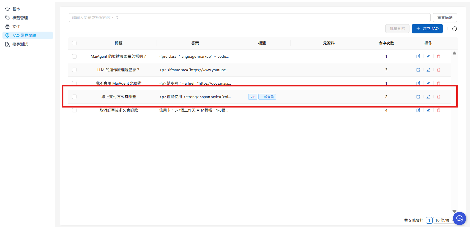This screenshot has width=470, height=227.
Task: Open 搜尋測試 from the sidebar
Action: (x=20, y=44)
